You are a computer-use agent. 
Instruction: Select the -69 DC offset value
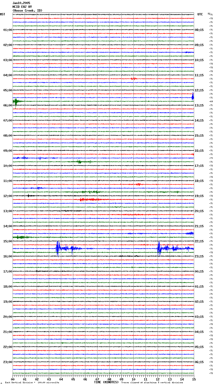(211, 101)
